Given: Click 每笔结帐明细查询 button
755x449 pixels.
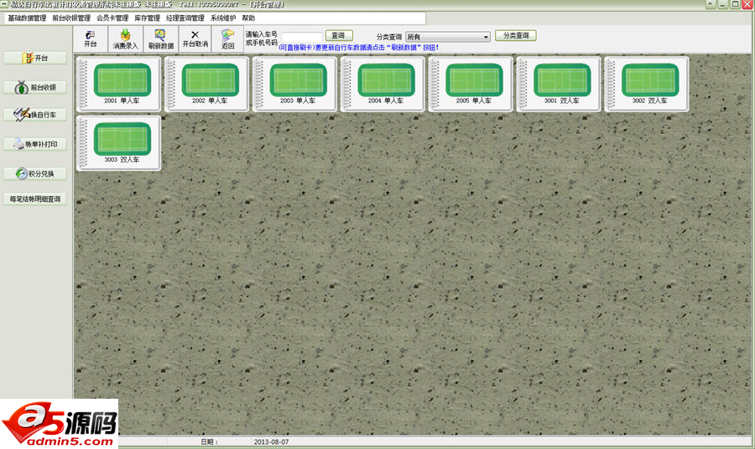Looking at the screenshot, I should coord(36,199).
